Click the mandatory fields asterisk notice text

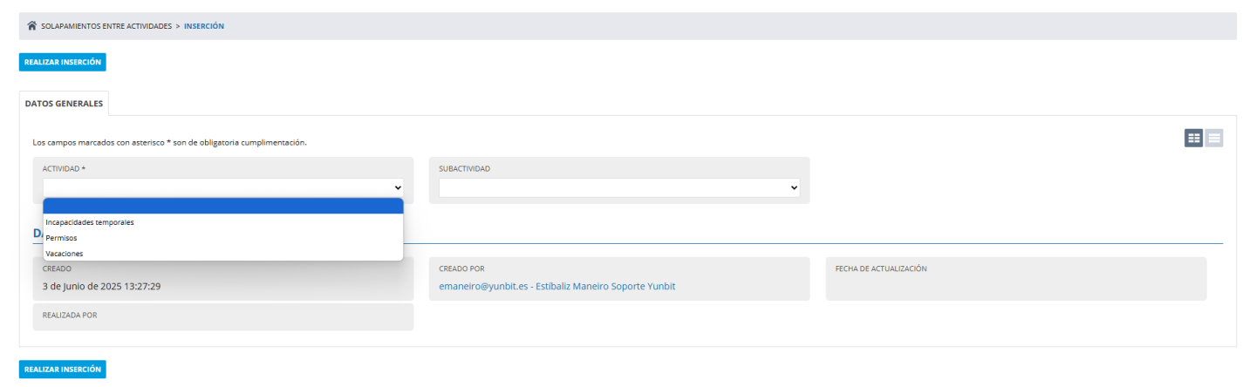tap(169, 142)
